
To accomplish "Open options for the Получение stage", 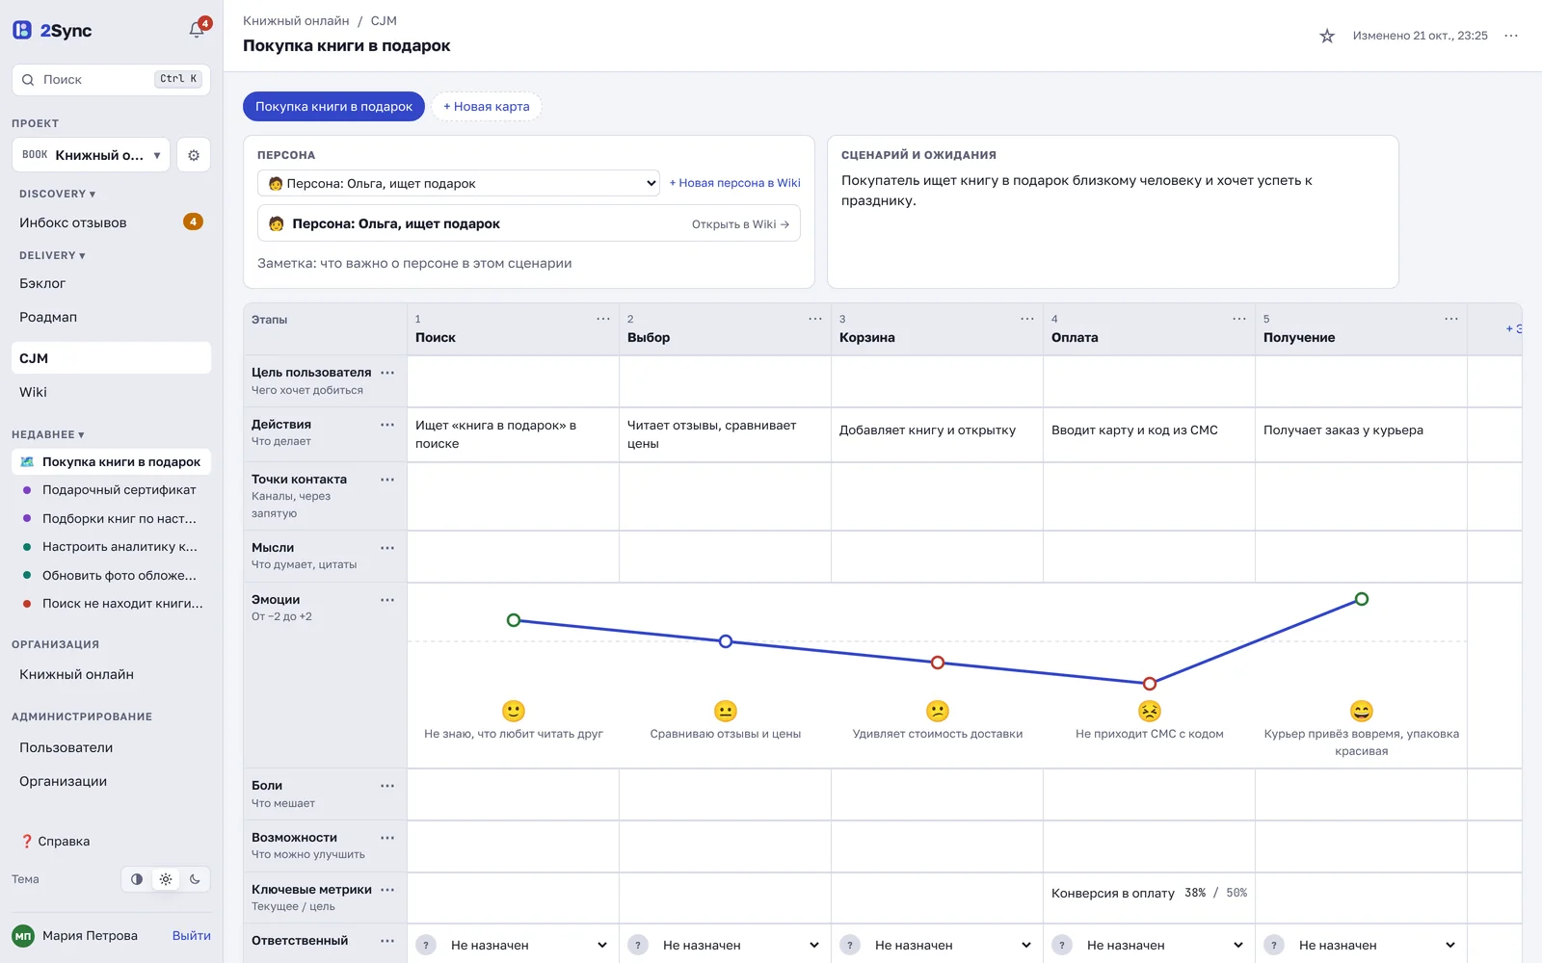I will (x=1451, y=319).
